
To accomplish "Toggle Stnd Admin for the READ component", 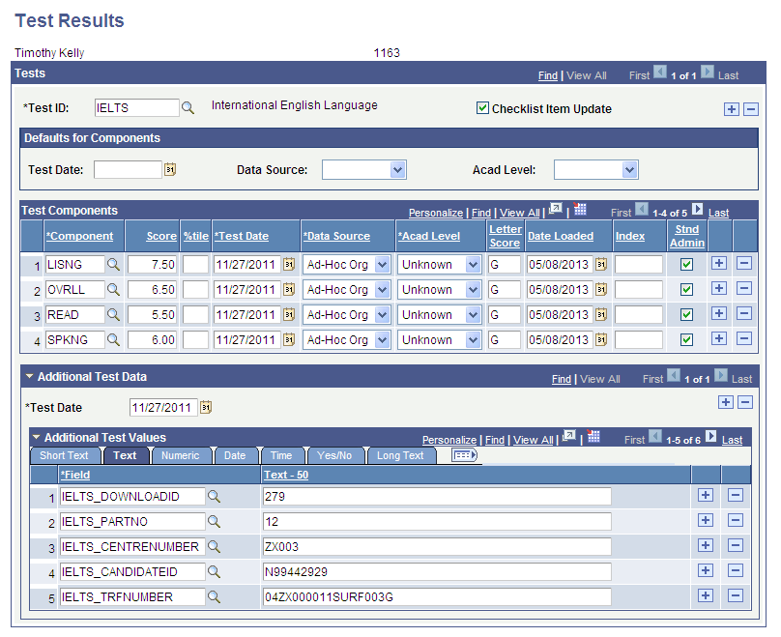I will (686, 314).
